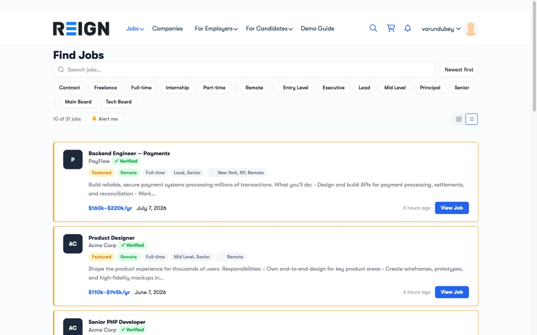Select the Main Board filter

(78, 102)
